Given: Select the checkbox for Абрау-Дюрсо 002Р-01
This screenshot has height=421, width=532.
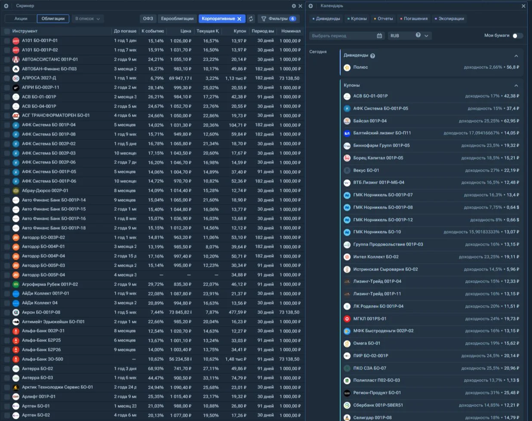Looking at the screenshot, I should point(7,191).
